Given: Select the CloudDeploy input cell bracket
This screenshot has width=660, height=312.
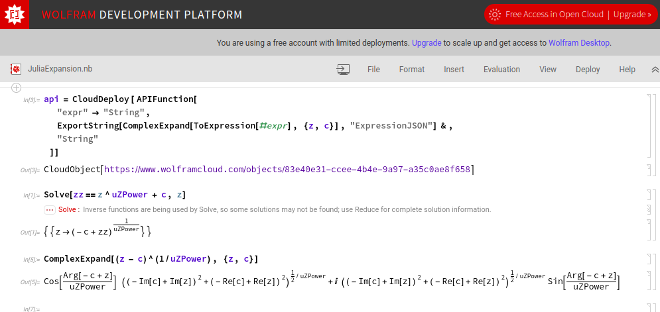Looking at the screenshot, I should [x=648, y=127].
